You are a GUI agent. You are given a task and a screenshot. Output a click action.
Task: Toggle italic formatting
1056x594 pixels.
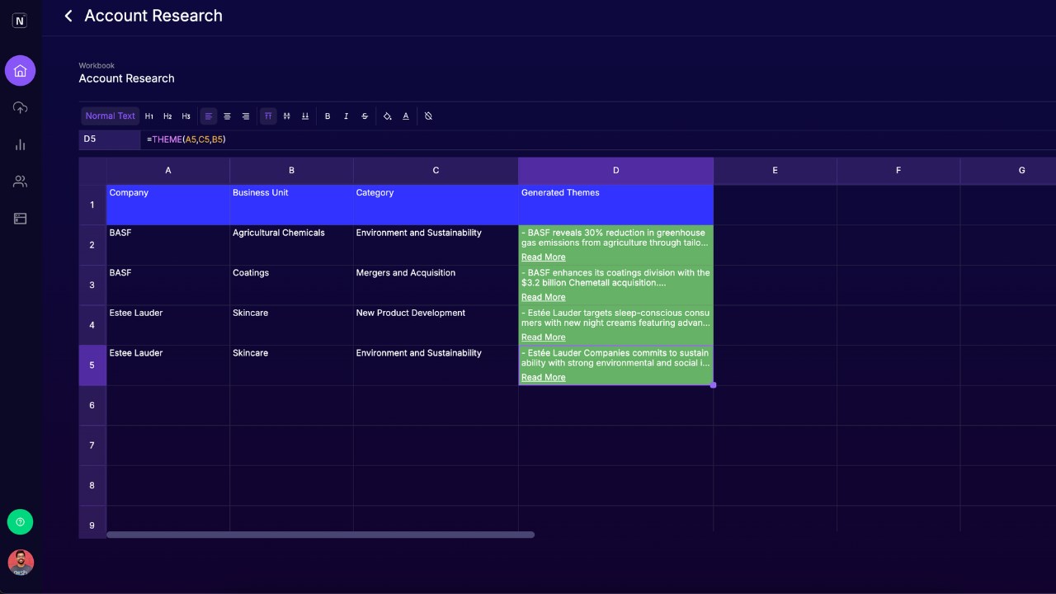coord(346,116)
